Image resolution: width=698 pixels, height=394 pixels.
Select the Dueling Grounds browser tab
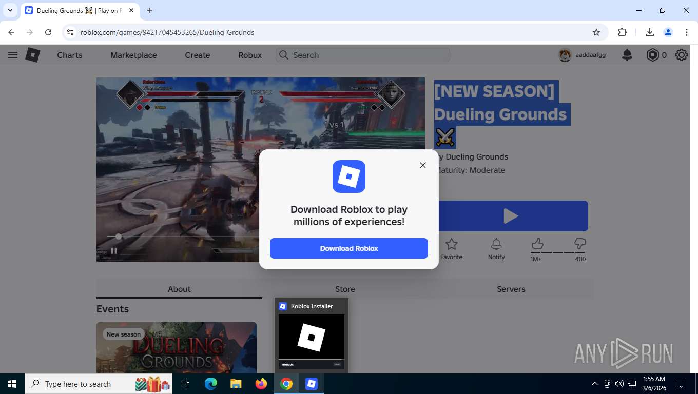click(81, 10)
